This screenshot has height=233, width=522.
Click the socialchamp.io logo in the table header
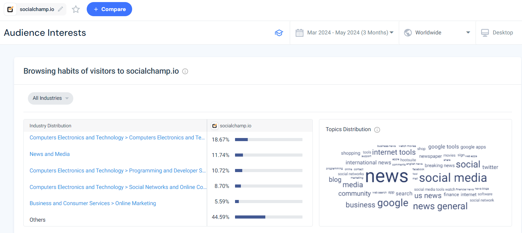(x=214, y=126)
